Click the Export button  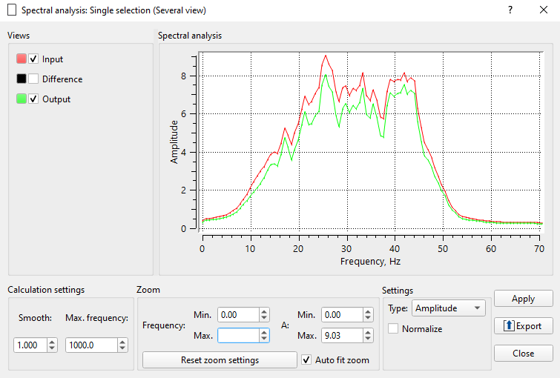(x=523, y=326)
